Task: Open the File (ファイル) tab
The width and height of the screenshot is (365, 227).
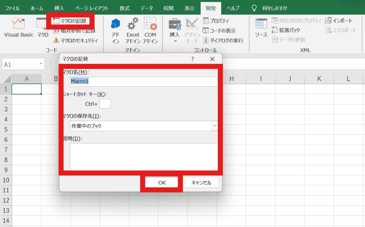Action: click(12, 8)
